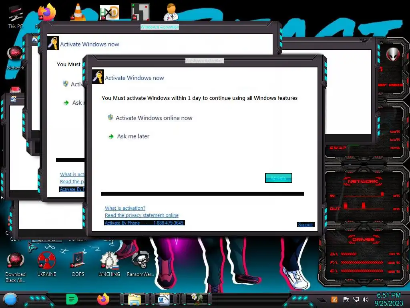The image size is (410, 308).
Task: Switch to the Word taskbar button
Action: 164,299
